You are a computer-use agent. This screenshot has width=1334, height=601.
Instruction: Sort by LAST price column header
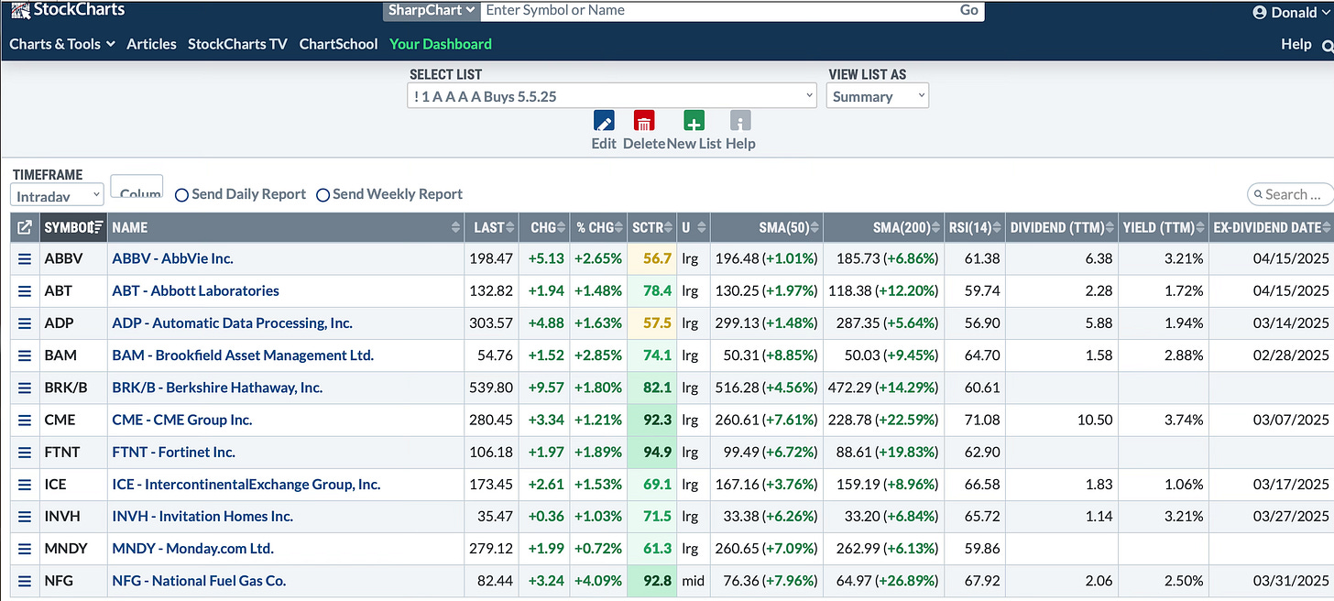pyautogui.click(x=492, y=227)
